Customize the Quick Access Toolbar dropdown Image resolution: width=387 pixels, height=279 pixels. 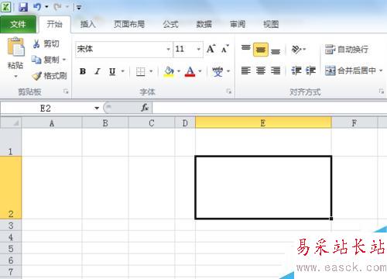click(79, 8)
